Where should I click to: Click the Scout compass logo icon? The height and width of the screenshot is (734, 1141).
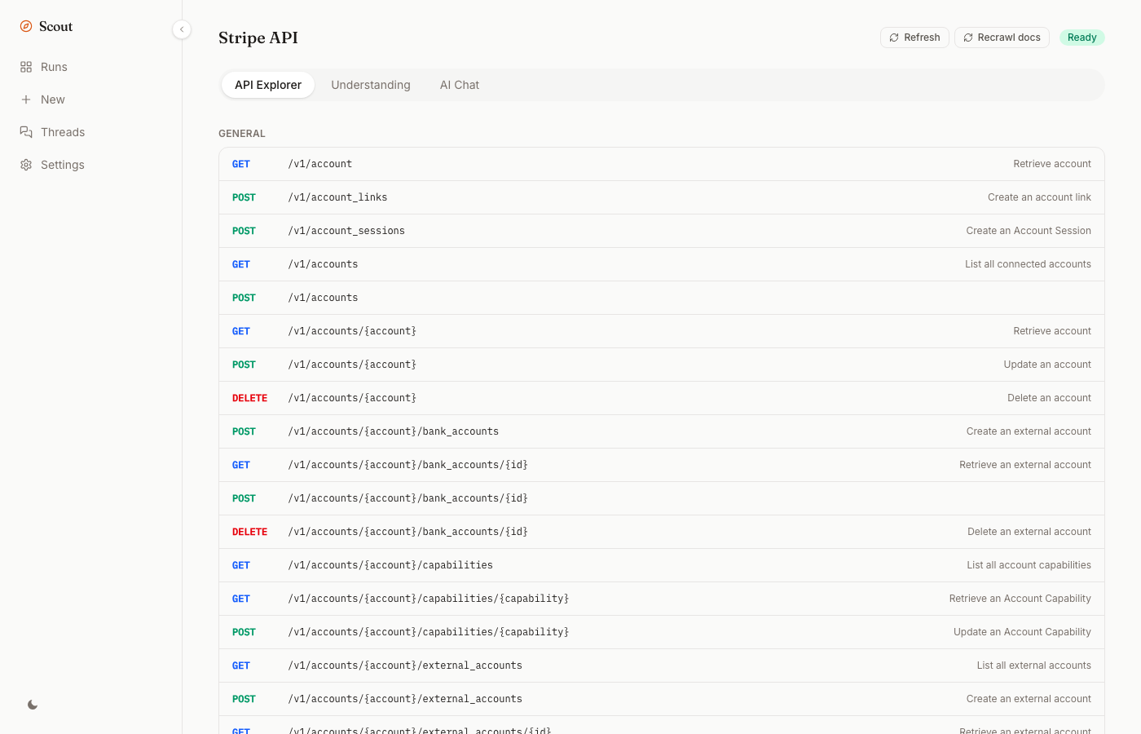(26, 26)
